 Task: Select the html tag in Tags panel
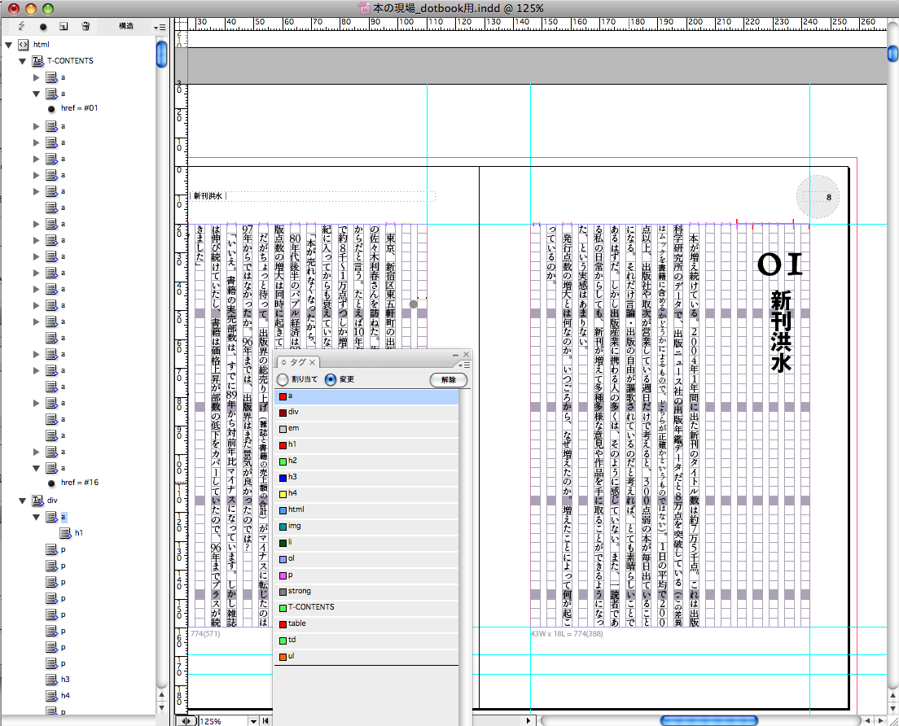(x=366, y=510)
